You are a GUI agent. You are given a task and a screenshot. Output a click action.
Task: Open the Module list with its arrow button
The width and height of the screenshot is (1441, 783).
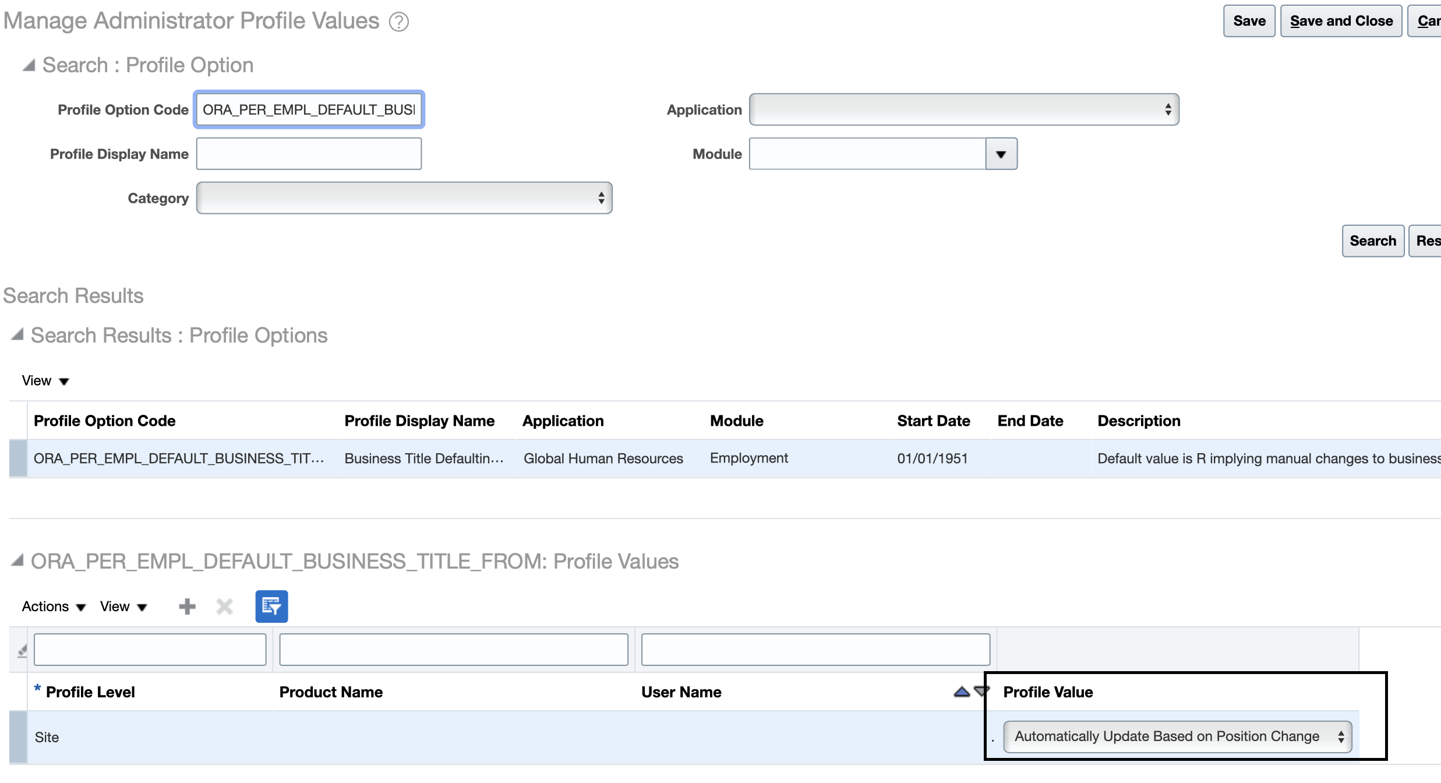coord(1000,153)
